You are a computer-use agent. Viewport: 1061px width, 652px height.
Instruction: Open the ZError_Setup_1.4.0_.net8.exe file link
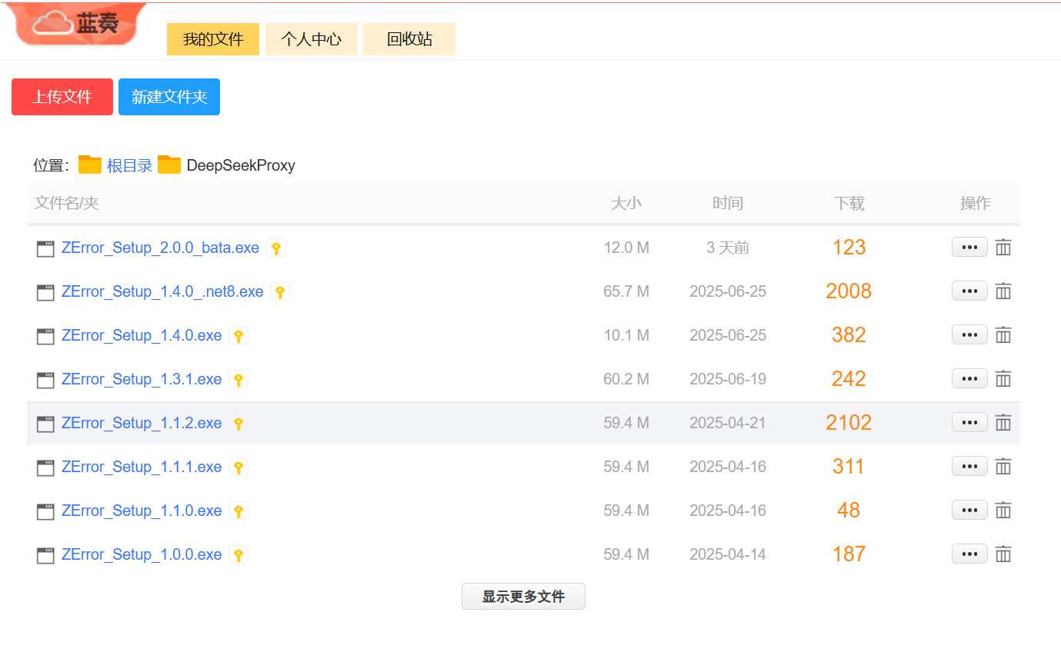[x=162, y=292]
